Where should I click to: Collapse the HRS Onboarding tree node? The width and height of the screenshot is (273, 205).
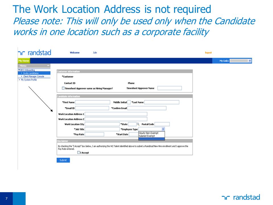[19, 70]
